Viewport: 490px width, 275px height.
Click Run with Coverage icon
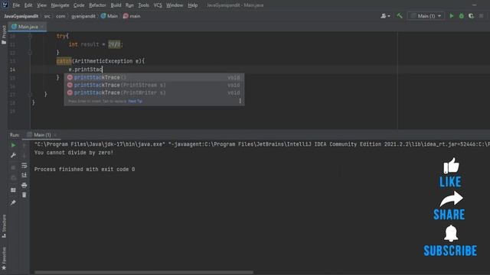pos(471,16)
